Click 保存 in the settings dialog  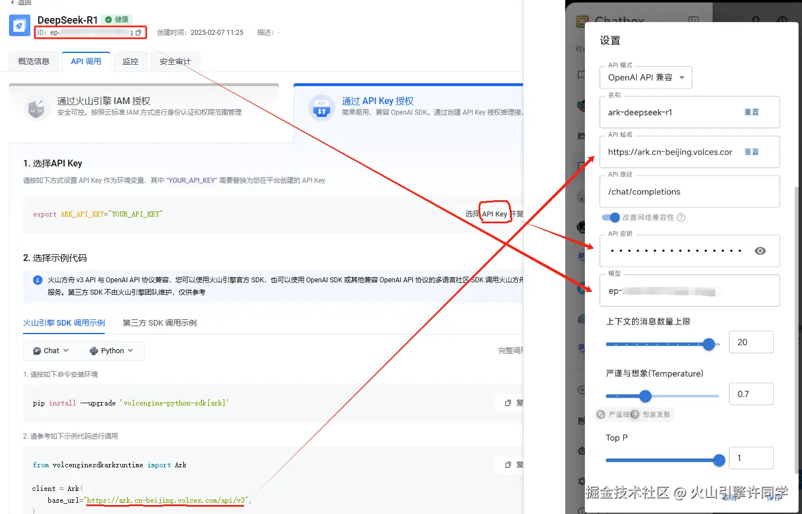(x=774, y=498)
